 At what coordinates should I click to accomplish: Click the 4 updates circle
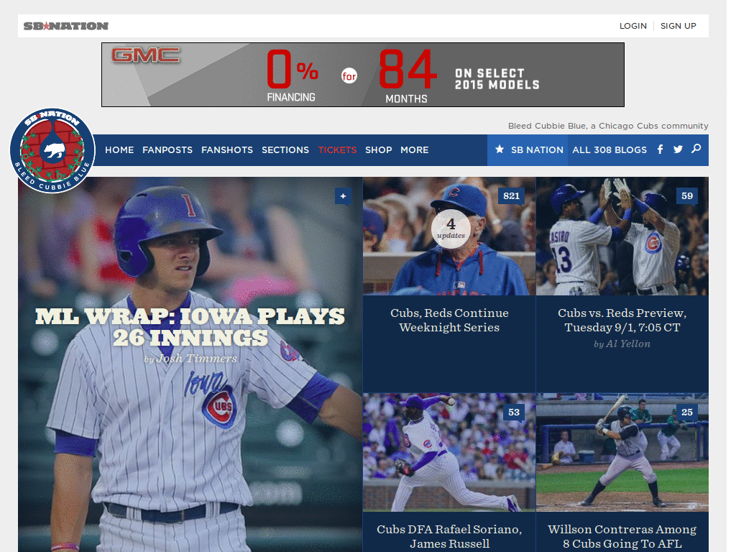click(451, 229)
